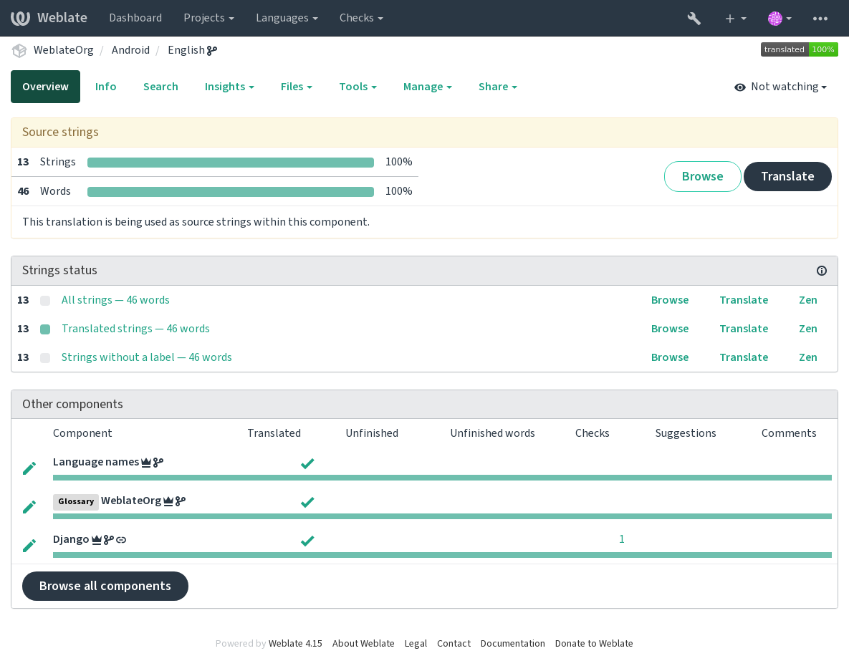Click English in the breadcrumb
The width and height of the screenshot is (849, 671).
coord(186,50)
